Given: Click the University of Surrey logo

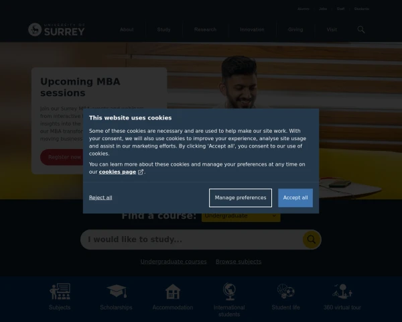Looking at the screenshot, I should point(56,30).
